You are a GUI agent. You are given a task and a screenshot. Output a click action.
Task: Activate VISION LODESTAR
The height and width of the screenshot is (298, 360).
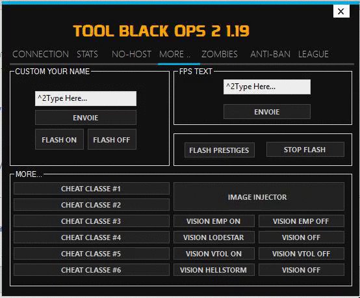point(214,237)
